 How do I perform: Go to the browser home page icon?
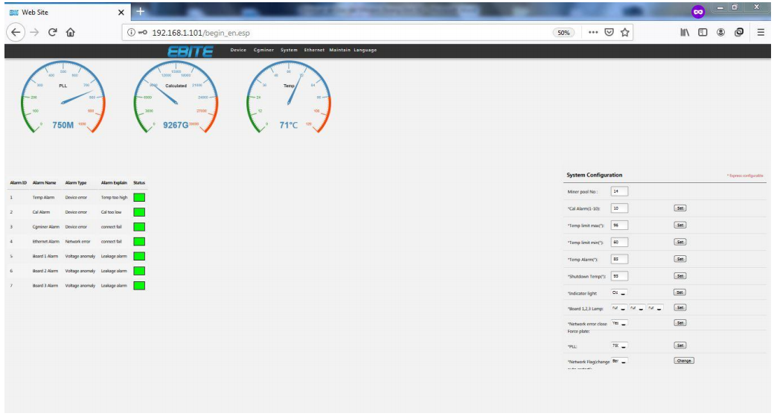coord(71,33)
